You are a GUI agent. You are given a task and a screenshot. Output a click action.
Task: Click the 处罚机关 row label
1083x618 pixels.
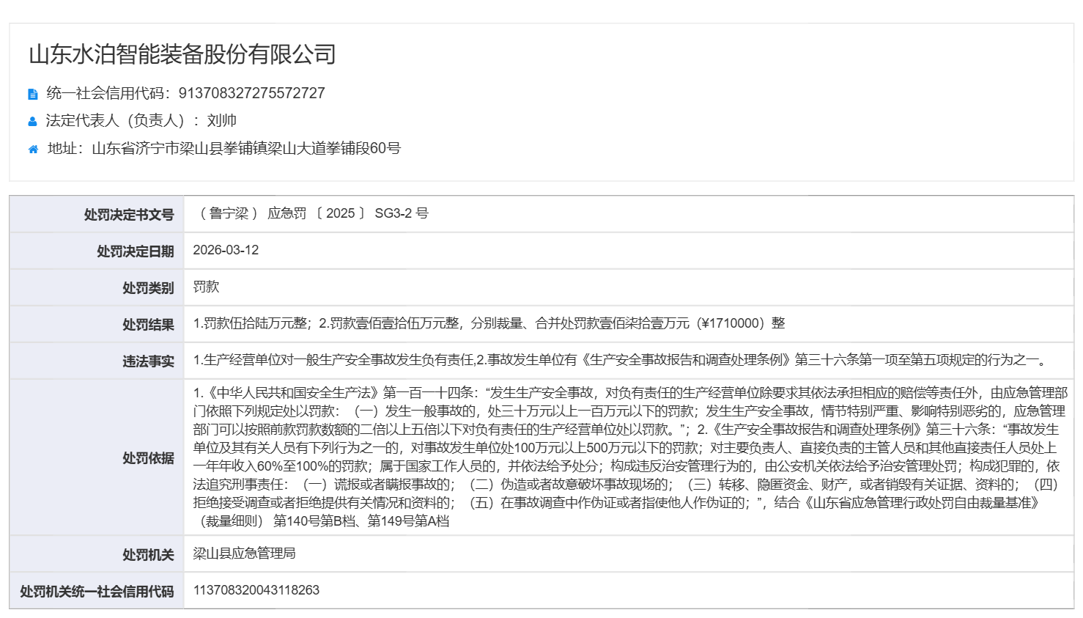[x=148, y=555]
